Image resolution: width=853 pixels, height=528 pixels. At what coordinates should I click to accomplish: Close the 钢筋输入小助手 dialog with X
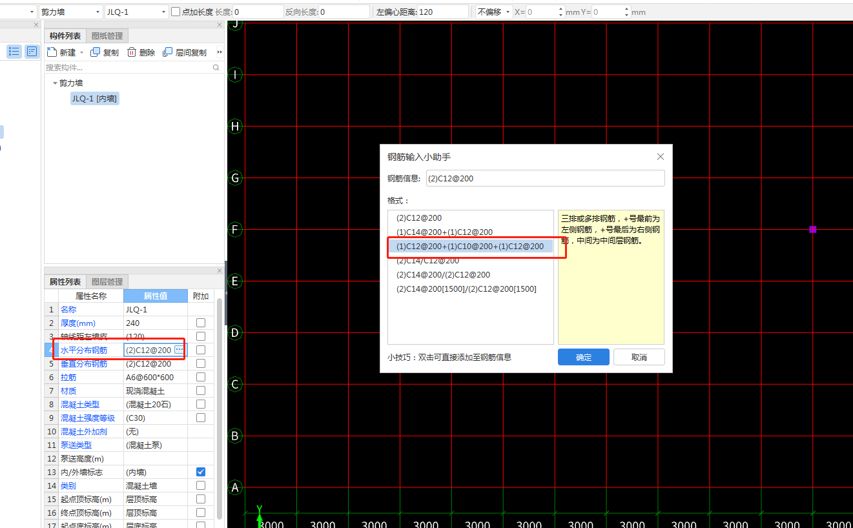pyautogui.click(x=661, y=157)
